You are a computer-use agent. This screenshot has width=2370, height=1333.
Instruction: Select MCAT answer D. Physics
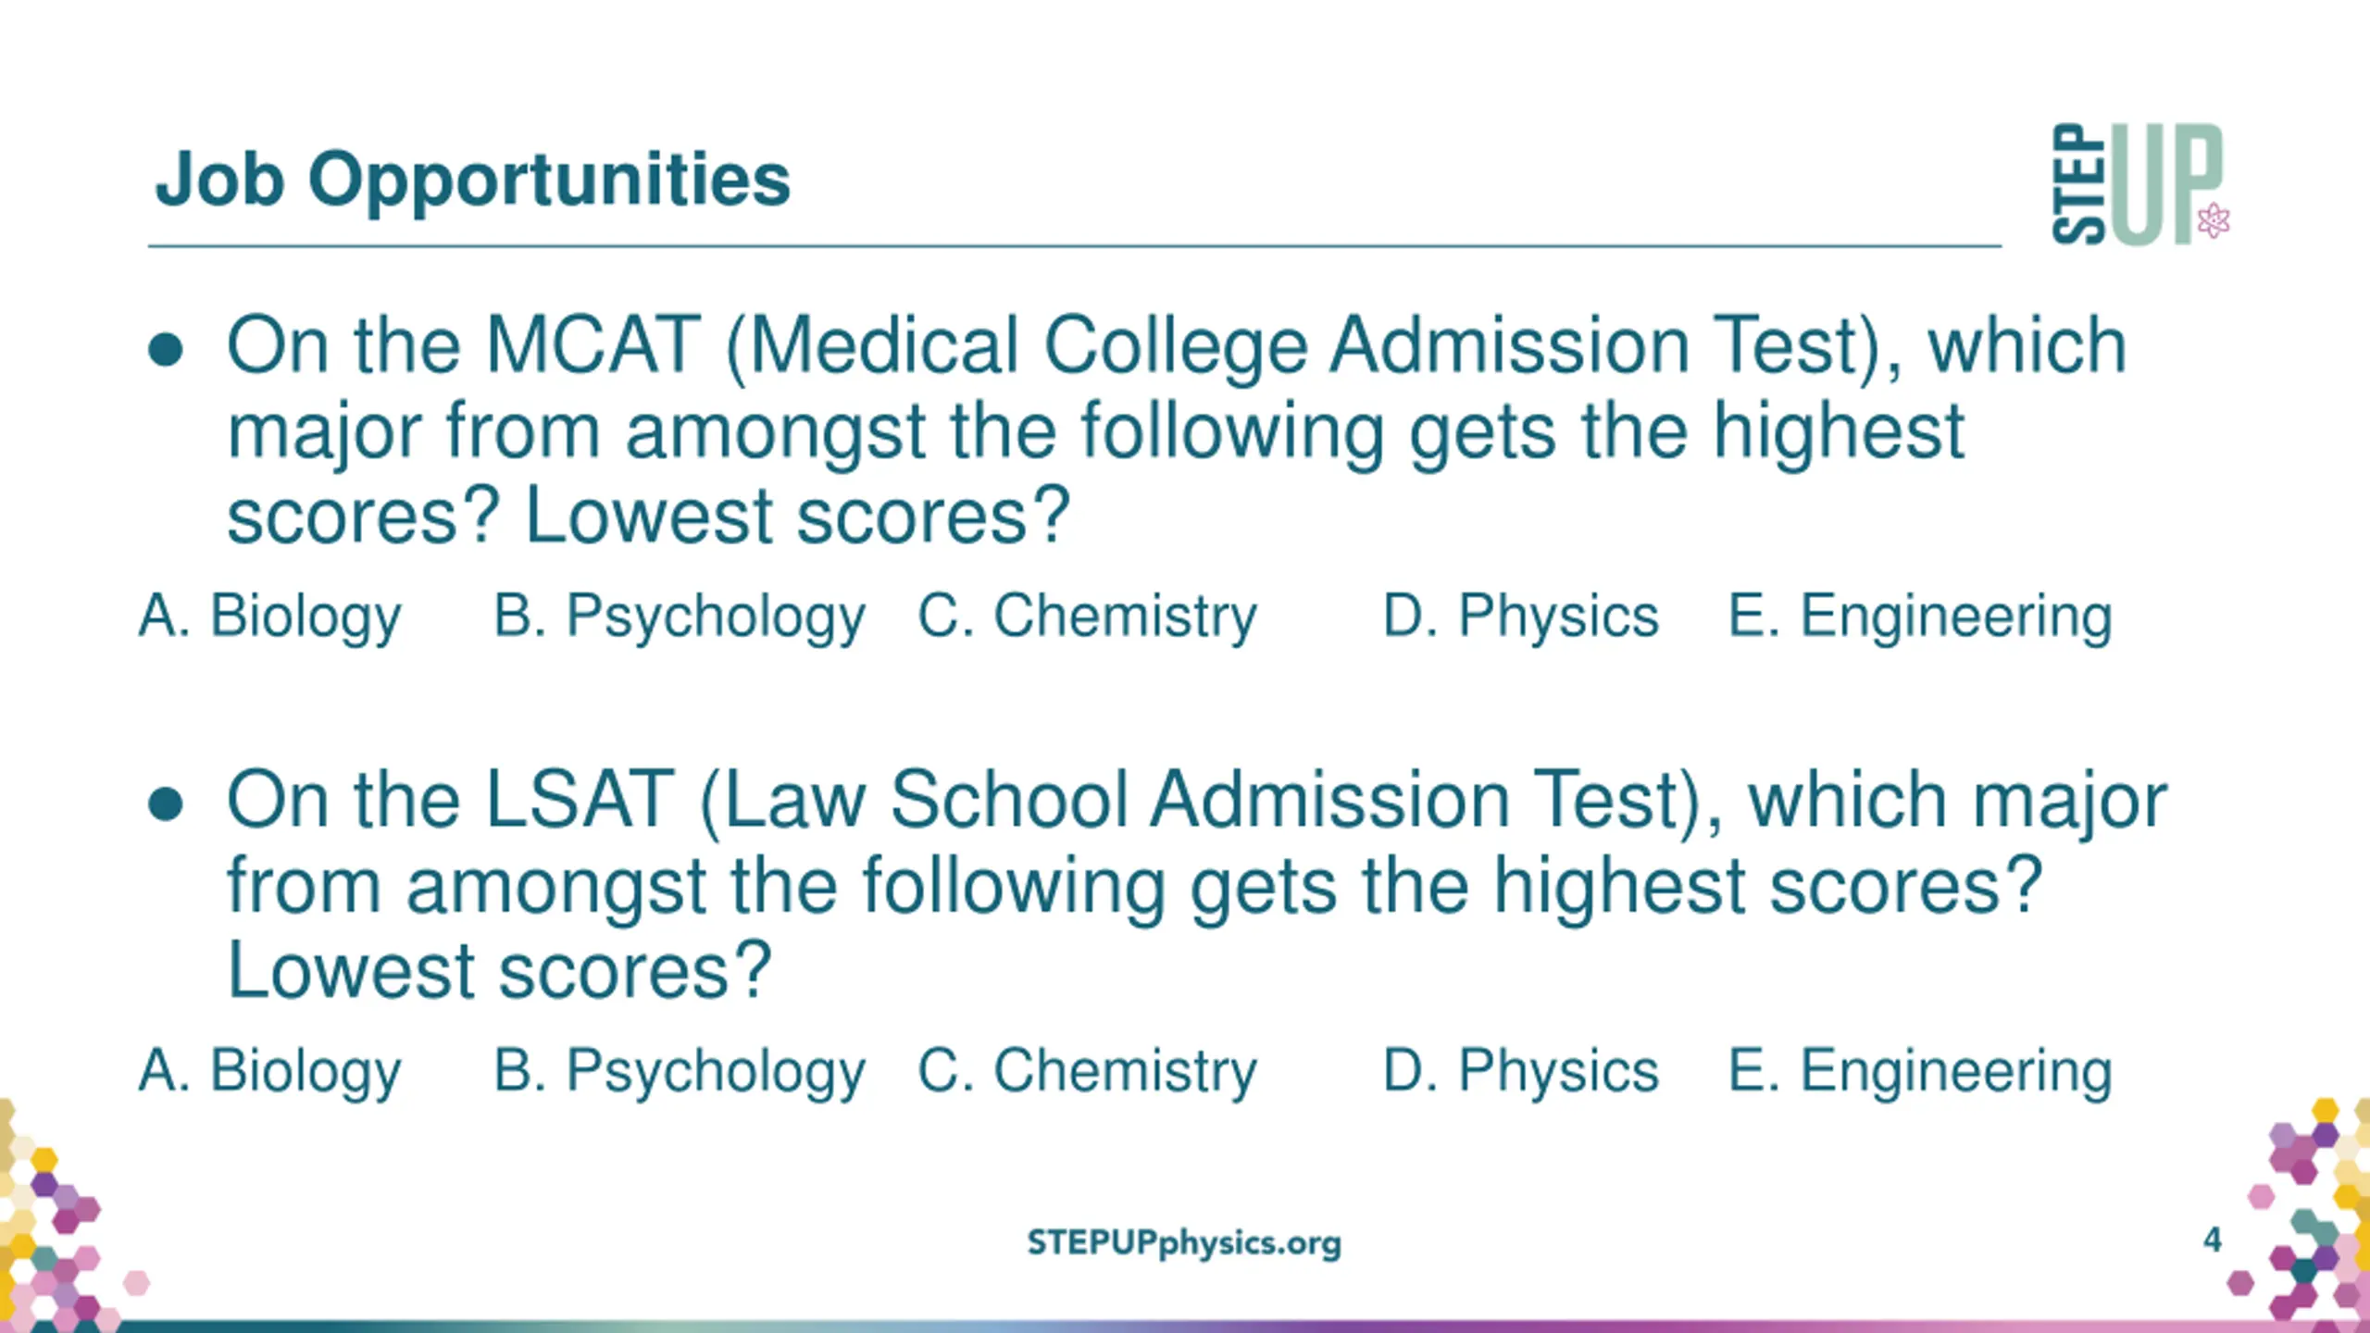pos(1521,616)
